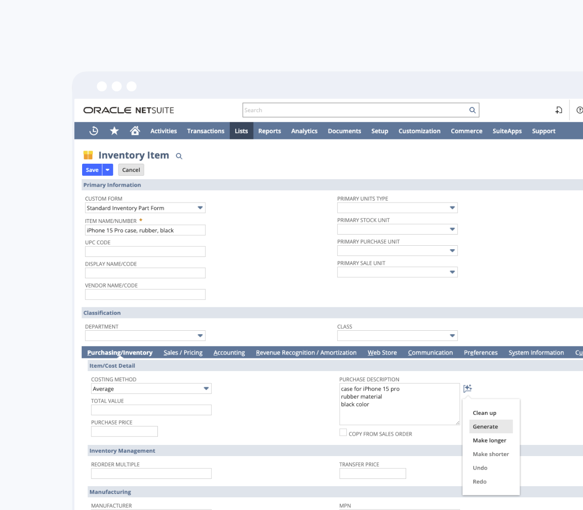Click the Purchase Price field
Viewport: 583px width, 510px height.
tap(124, 431)
